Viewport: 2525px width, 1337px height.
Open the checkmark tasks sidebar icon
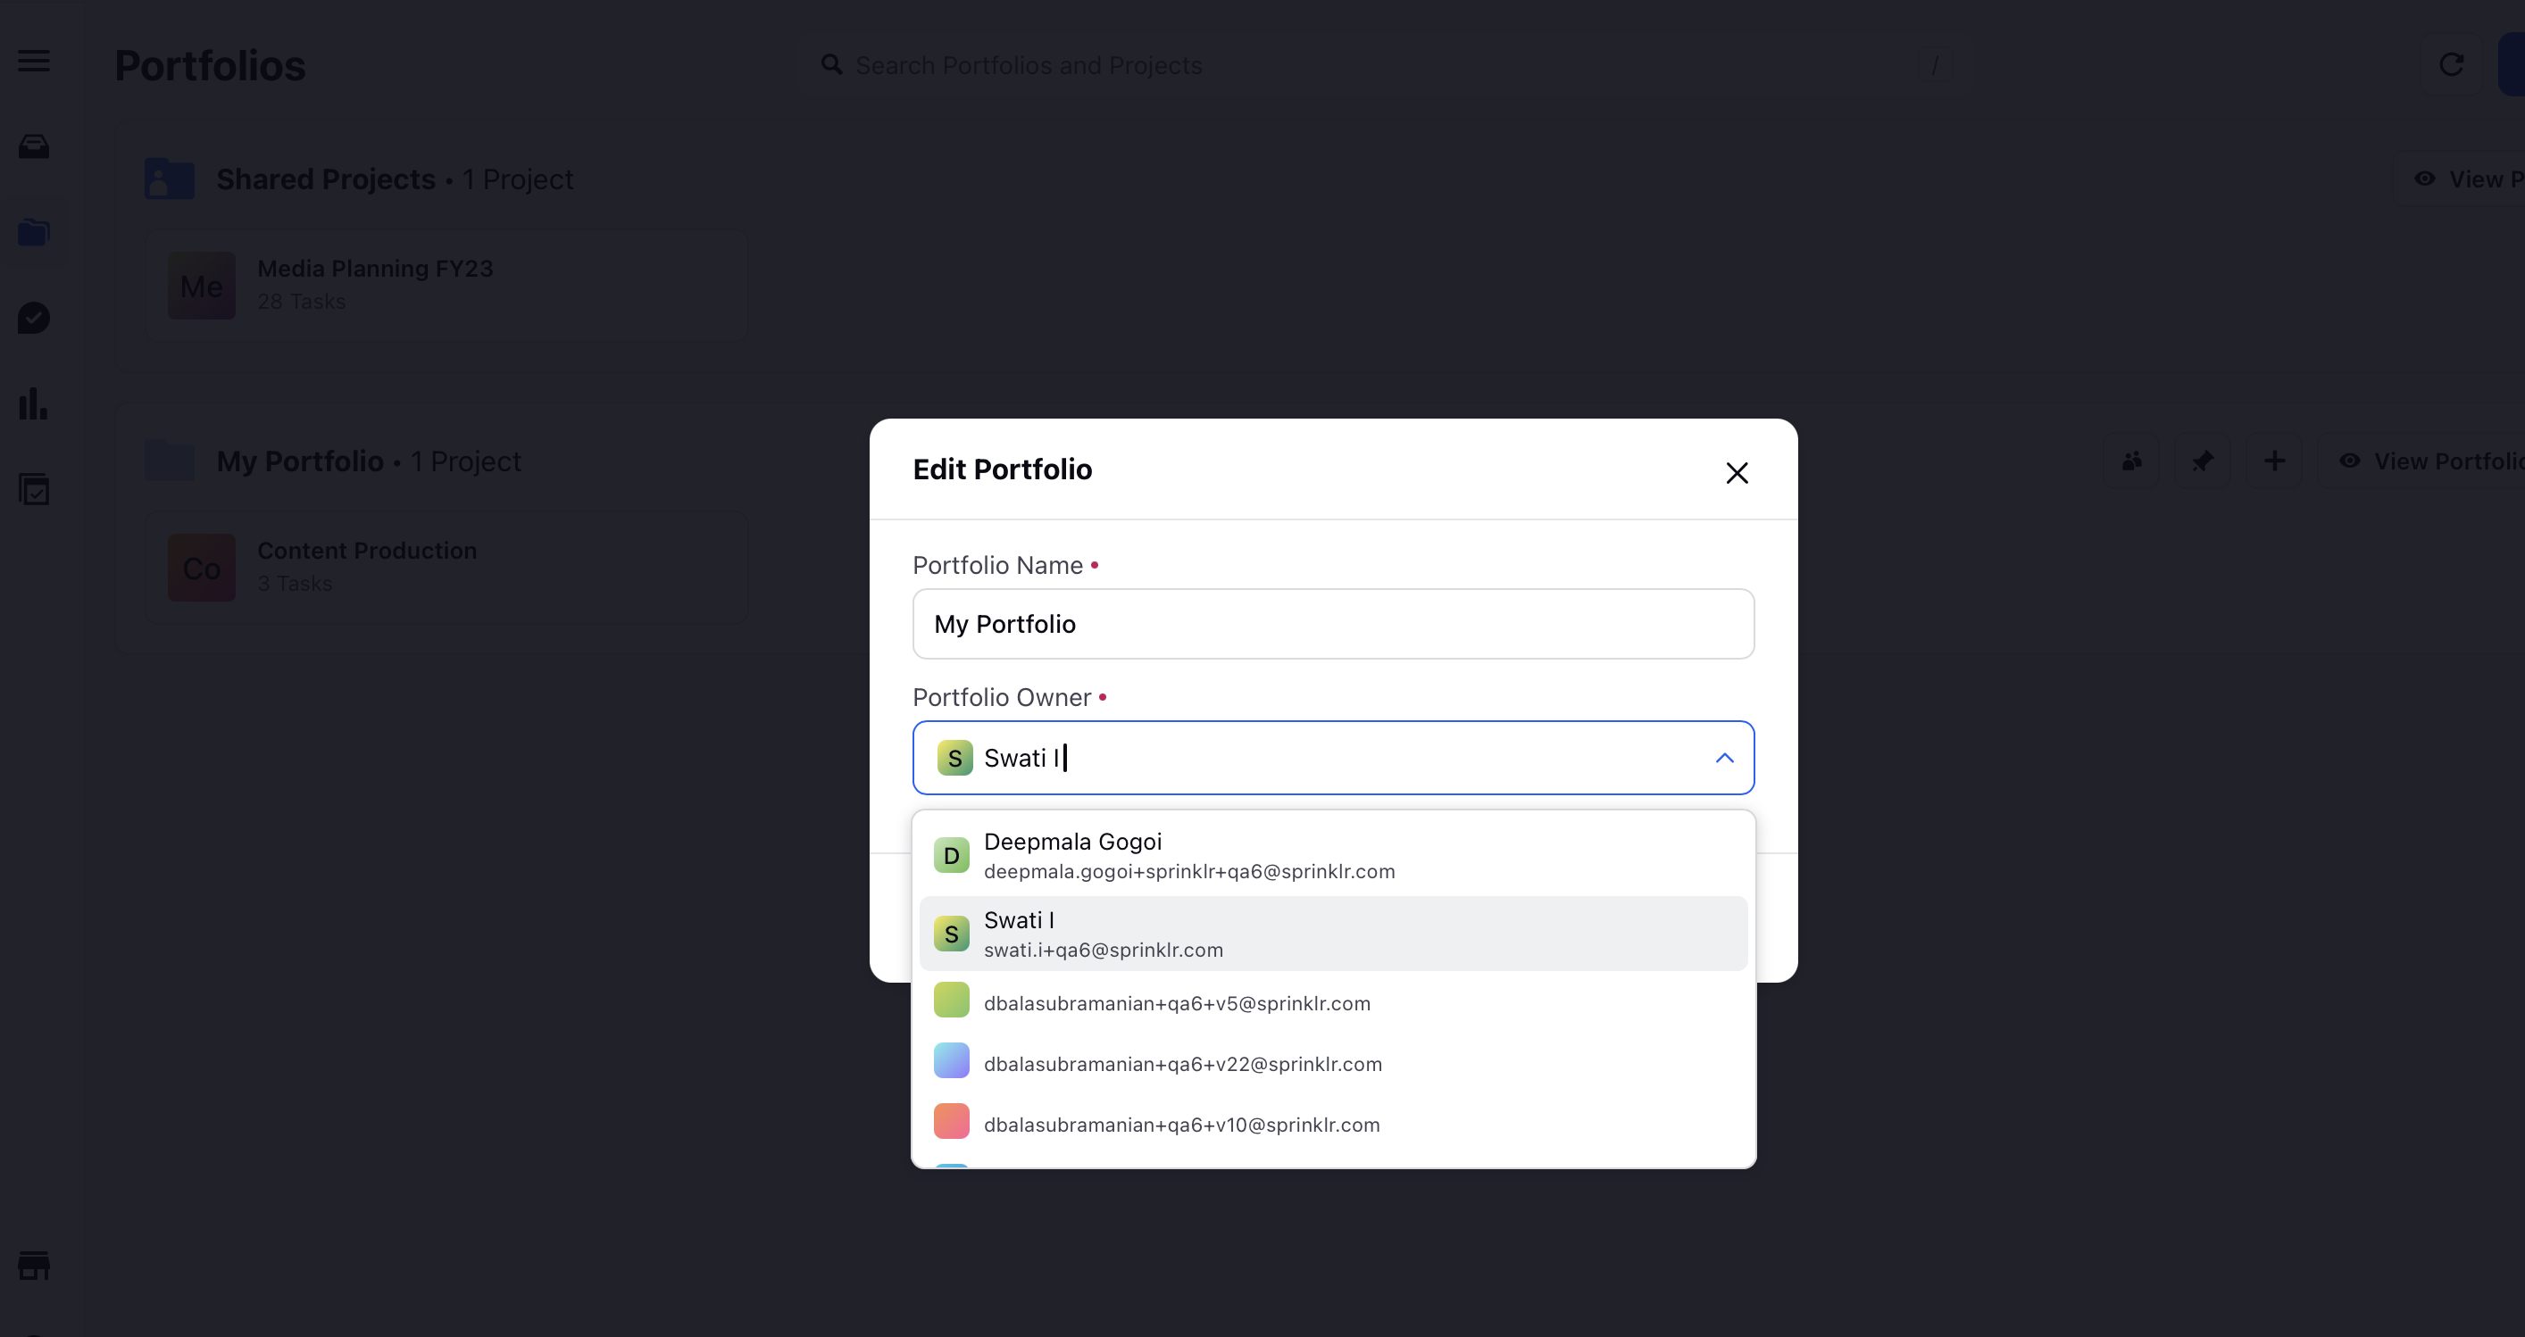[34, 318]
